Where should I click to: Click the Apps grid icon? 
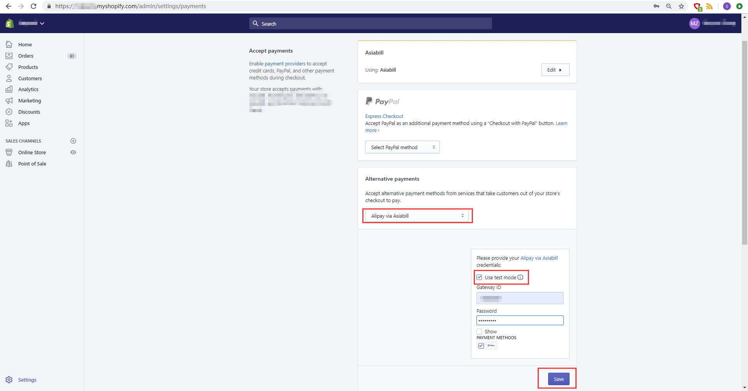tap(9, 123)
